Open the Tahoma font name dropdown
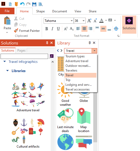The width and height of the screenshot is (140, 151). 72,21
